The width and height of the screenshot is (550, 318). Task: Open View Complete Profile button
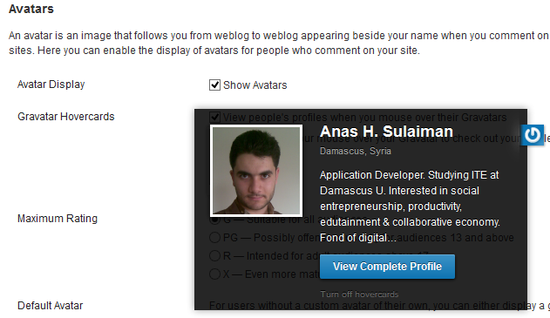pyautogui.click(x=387, y=267)
